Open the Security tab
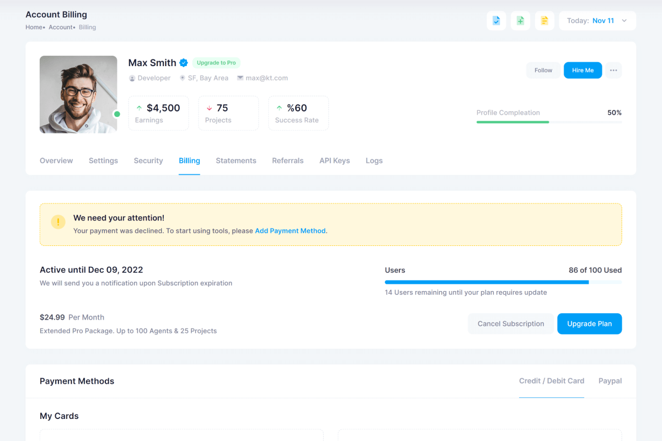The image size is (662, 441). point(148,161)
